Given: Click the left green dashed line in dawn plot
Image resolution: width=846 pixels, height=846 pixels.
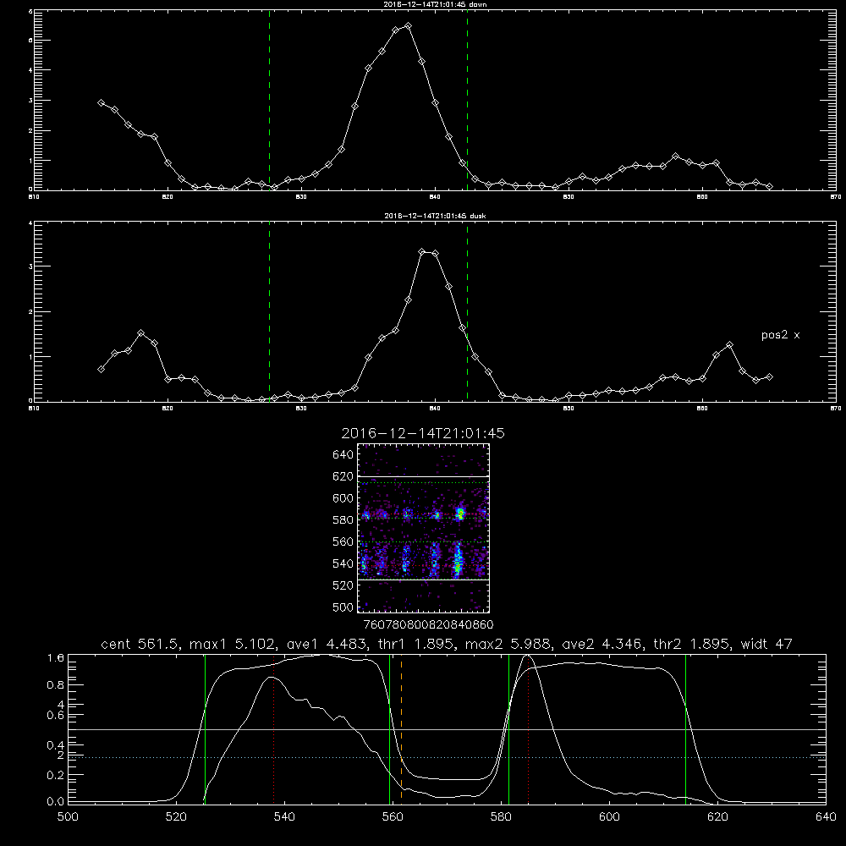Looking at the screenshot, I should pyautogui.click(x=269, y=100).
